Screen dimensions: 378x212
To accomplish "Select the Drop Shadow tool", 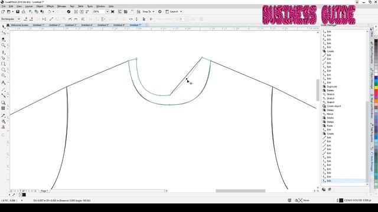I will pyautogui.click(x=4, y=102).
